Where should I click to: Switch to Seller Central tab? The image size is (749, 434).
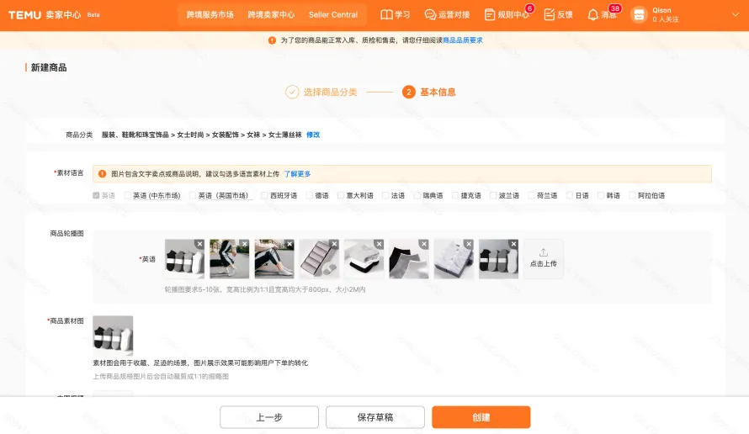pyautogui.click(x=333, y=15)
